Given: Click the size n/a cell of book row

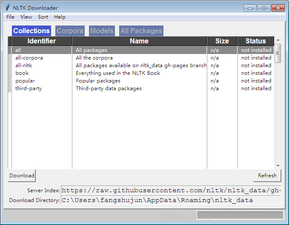Looking at the screenshot, I should (215, 73).
